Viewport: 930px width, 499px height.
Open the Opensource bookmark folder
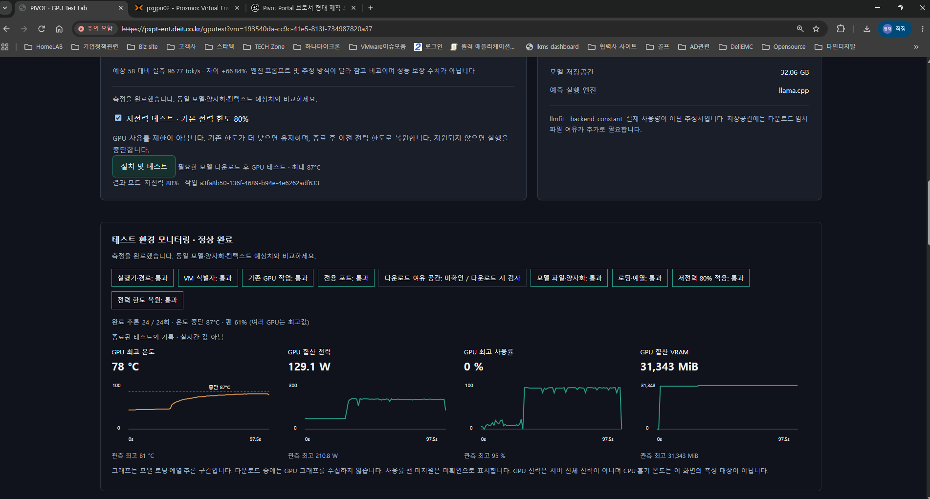[784, 47]
